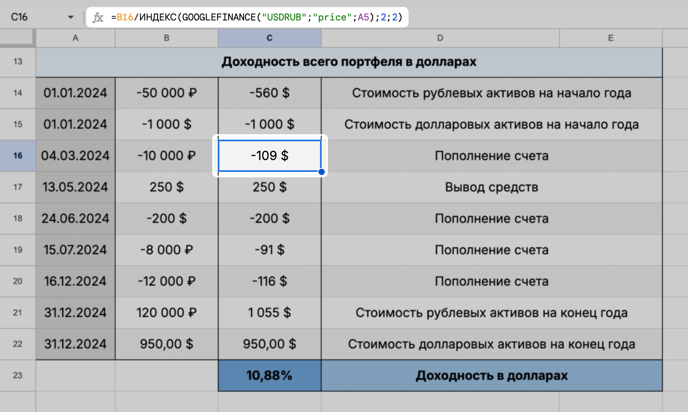
Task: Select column header B
Action: [x=166, y=38]
